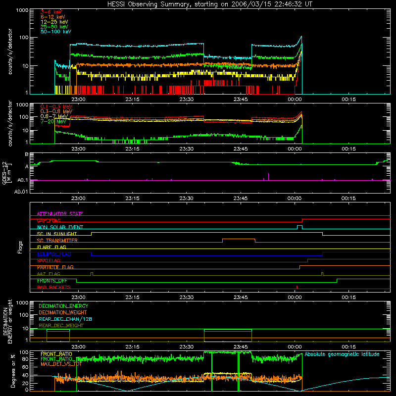Screen dimensions: 396x396
Task: Click the NON_SOLAR_EVENT bump near 00:00
Action: (x=299, y=227)
